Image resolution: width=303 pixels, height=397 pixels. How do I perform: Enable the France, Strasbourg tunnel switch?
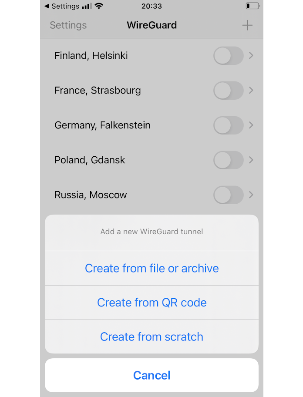tap(228, 91)
